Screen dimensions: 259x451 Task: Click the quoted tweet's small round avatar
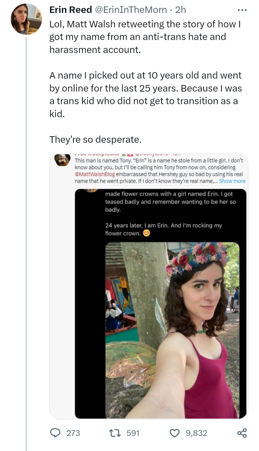point(62,159)
